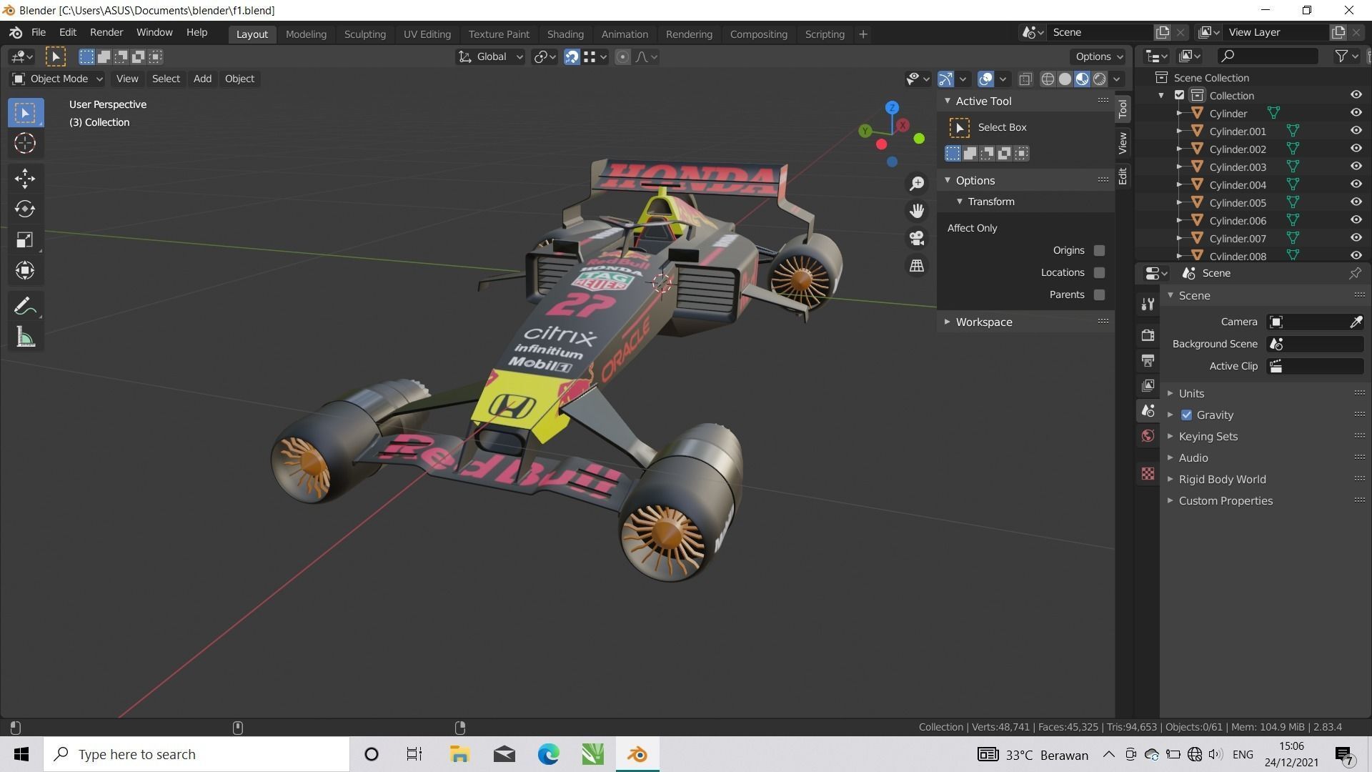Expand Cylinder.001 in outliner
The image size is (1372, 772).
(x=1179, y=132)
